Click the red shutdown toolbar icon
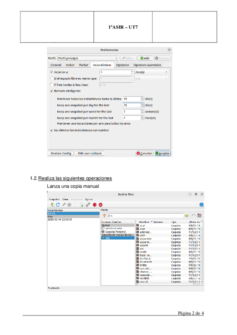The image size is (237, 335). pyautogui.click(x=95, y=205)
